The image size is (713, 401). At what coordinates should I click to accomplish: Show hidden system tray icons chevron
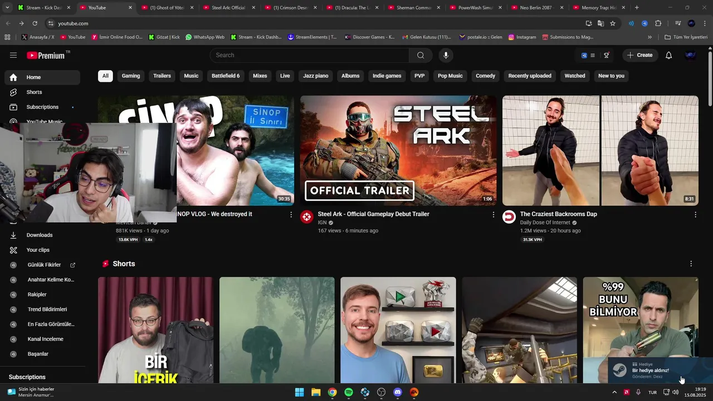tap(614, 392)
